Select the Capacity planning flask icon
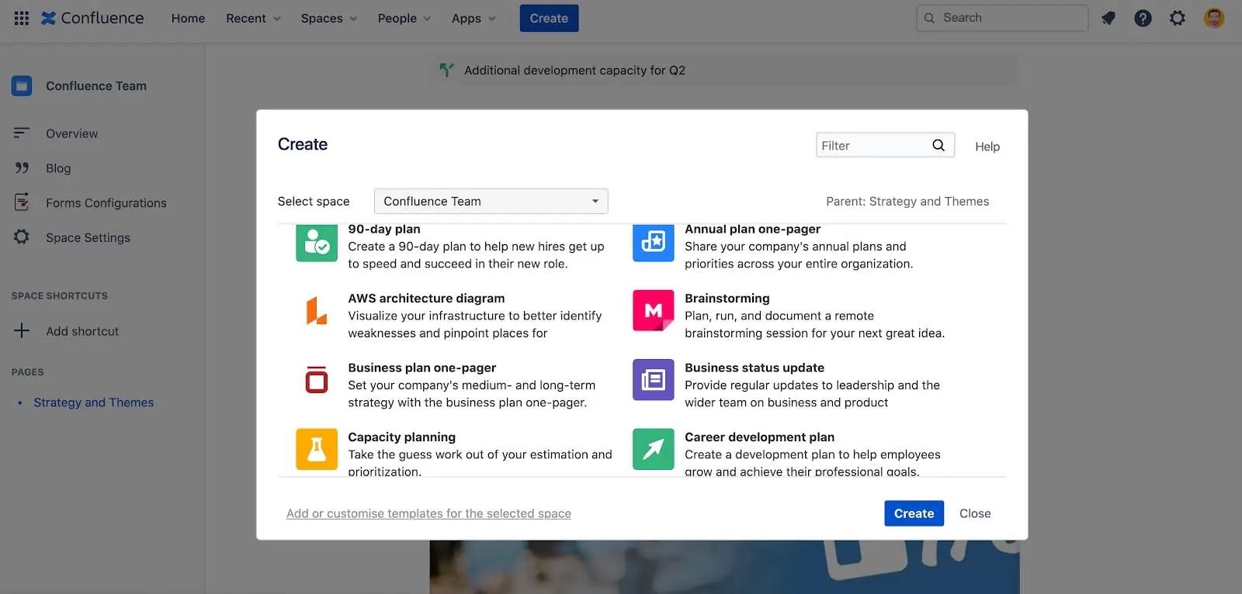Viewport: 1242px width, 594px height. point(317,449)
